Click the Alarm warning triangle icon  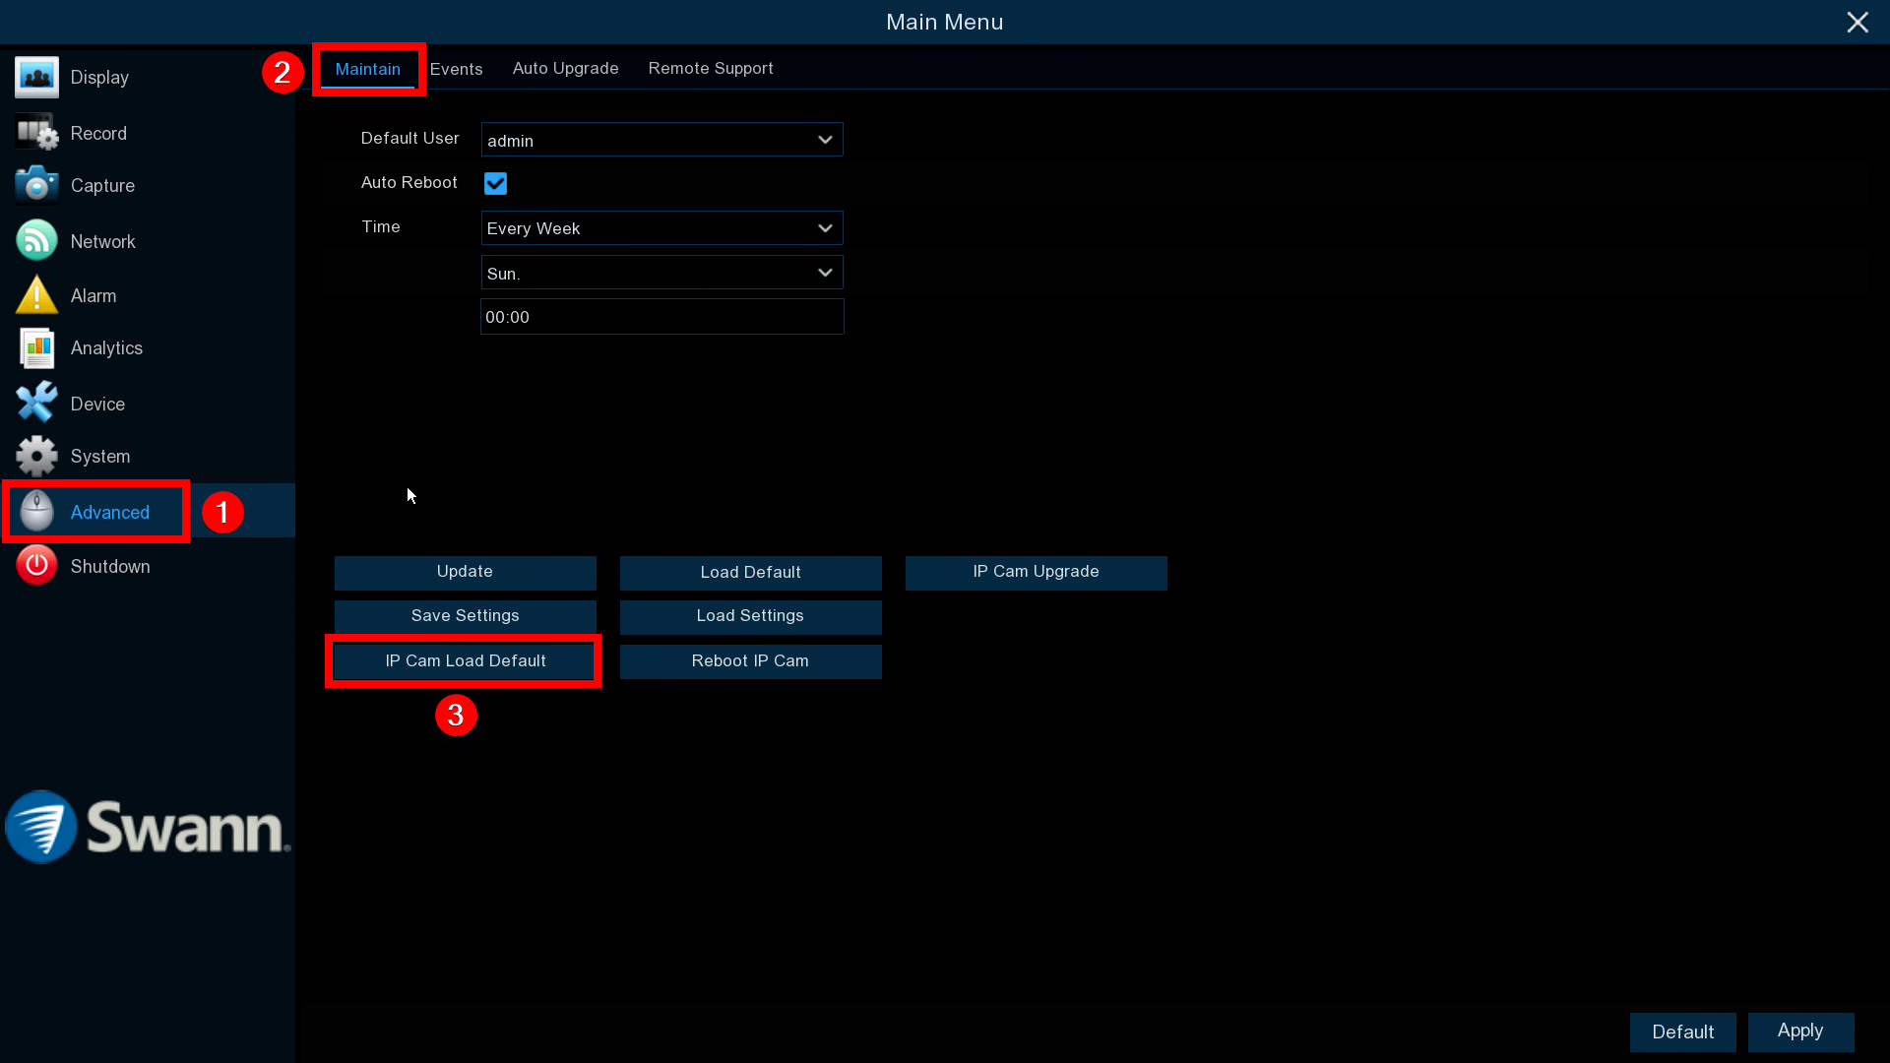[x=36, y=295]
